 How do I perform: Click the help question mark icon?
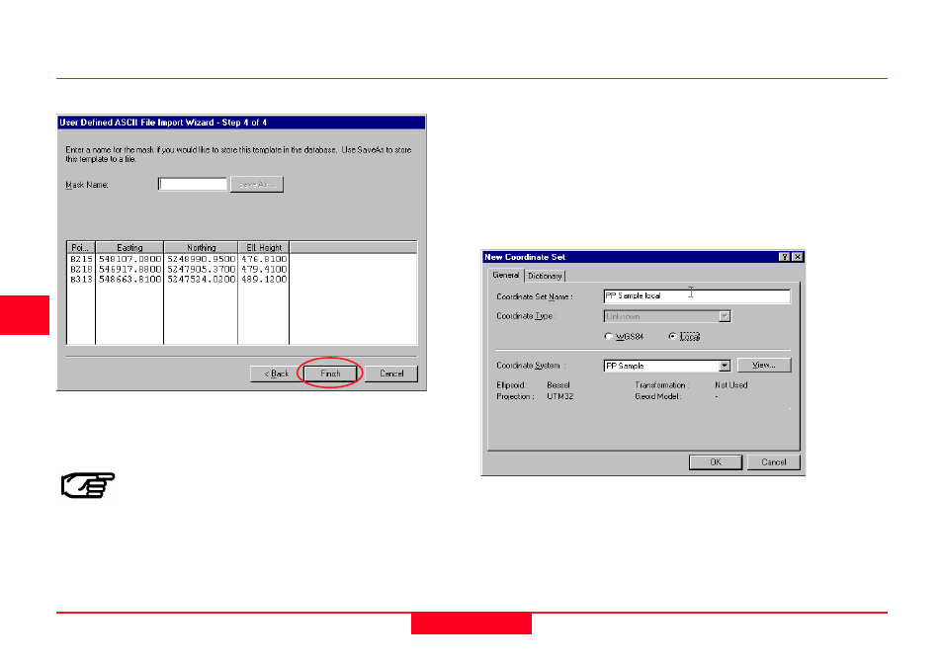(x=785, y=257)
